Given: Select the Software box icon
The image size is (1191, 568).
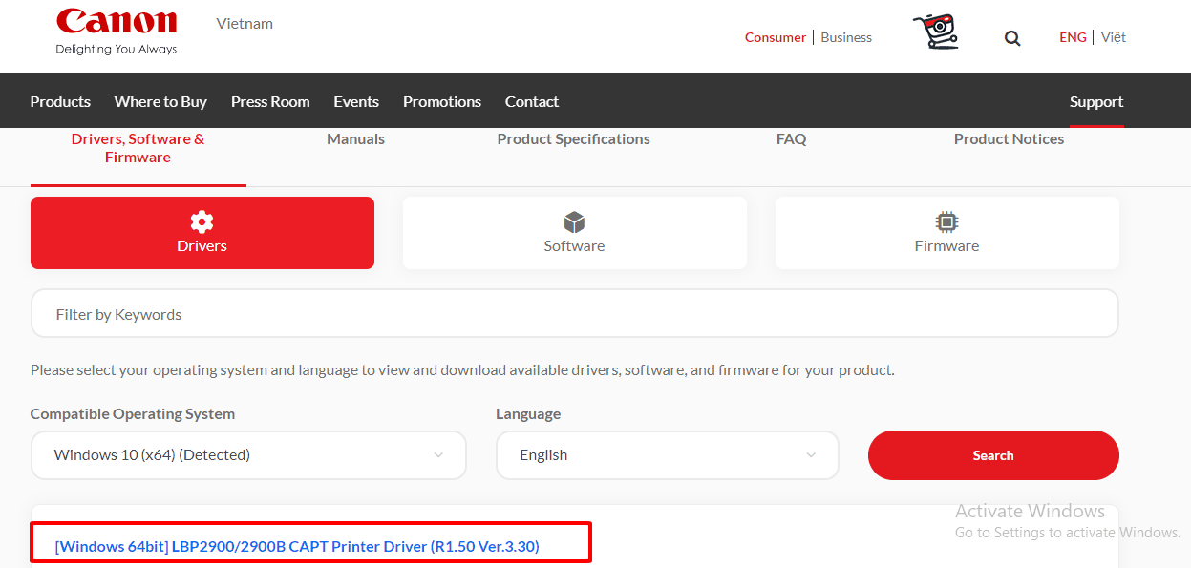Looking at the screenshot, I should click(x=574, y=222).
